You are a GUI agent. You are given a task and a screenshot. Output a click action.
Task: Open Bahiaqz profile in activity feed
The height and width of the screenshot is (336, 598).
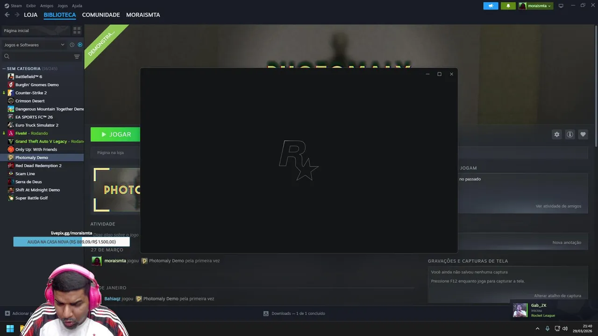(112, 299)
